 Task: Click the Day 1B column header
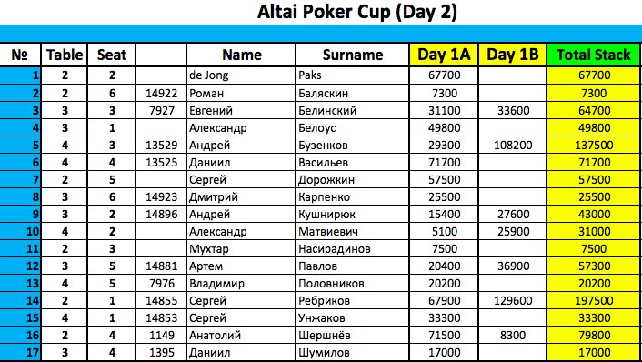point(512,55)
